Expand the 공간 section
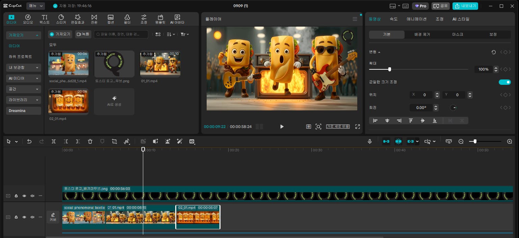 [x=24, y=89]
